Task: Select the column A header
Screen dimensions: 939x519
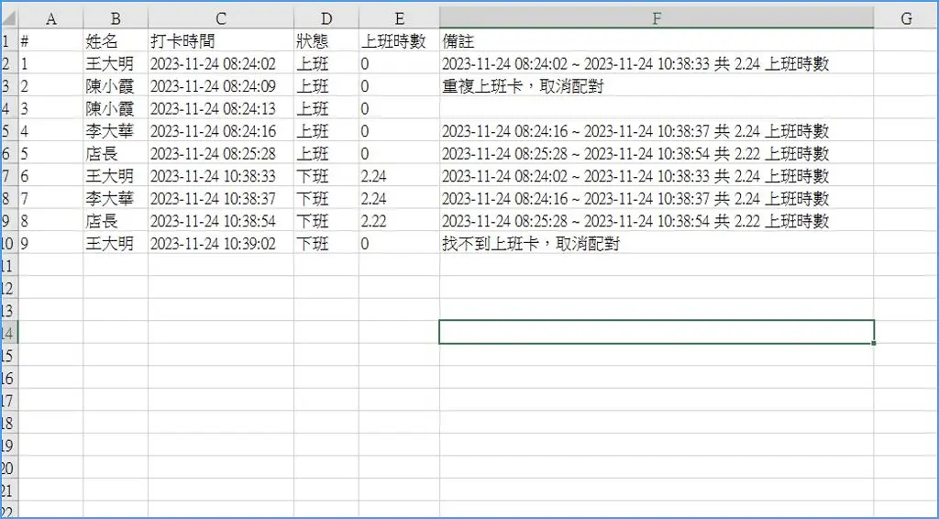Action: click(x=50, y=18)
